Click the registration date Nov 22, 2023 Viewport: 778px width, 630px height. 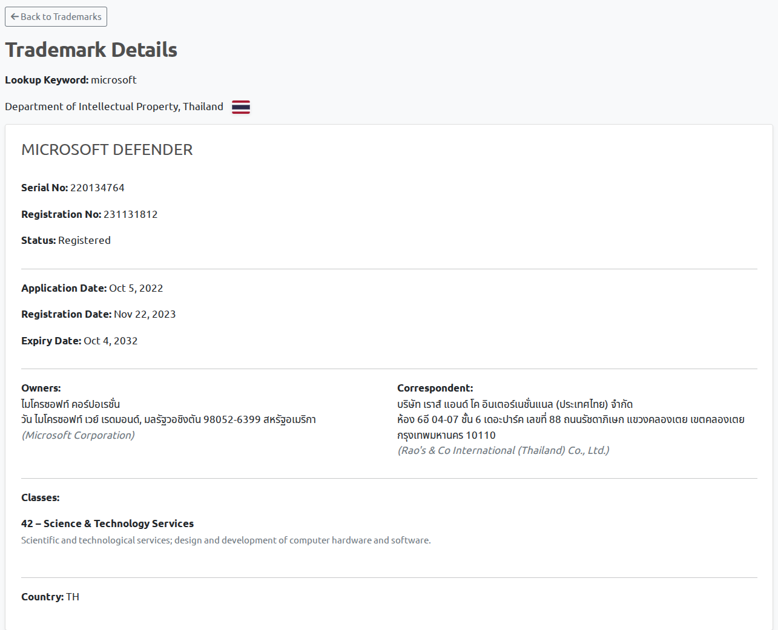point(145,314)
